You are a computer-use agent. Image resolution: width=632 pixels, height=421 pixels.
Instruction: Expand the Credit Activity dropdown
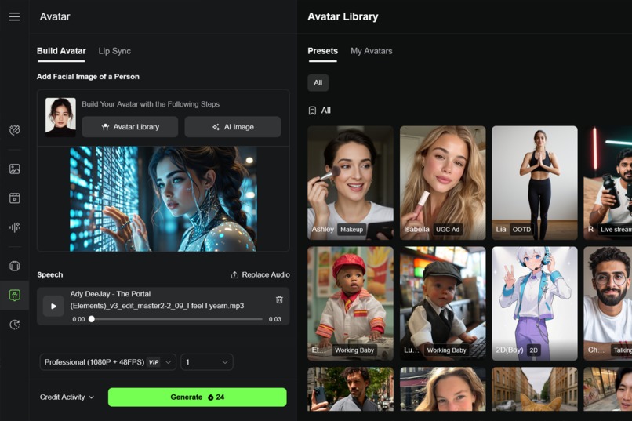click(x=67, y=397)
